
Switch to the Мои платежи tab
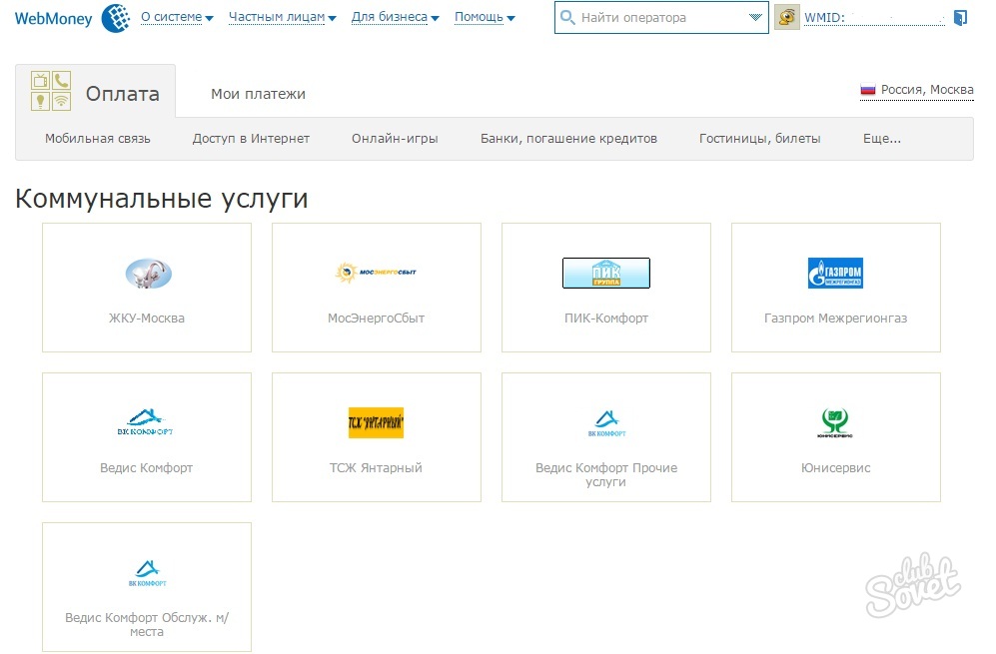pos(258,94)
